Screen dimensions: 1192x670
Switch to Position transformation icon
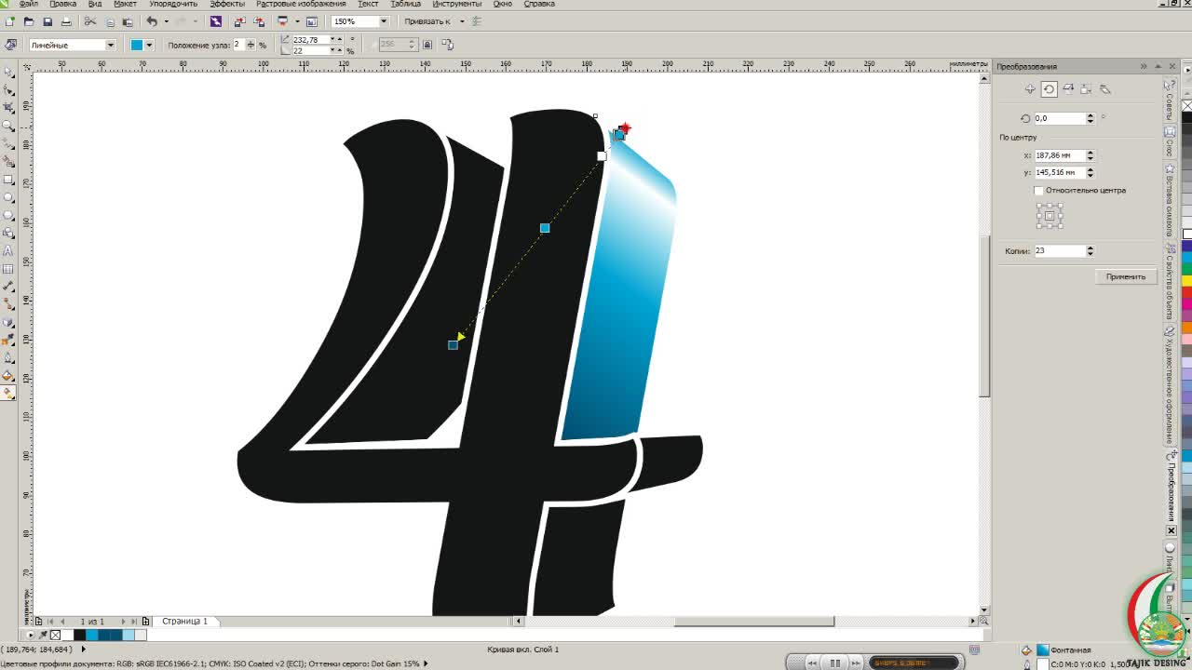pos(1030,89)
